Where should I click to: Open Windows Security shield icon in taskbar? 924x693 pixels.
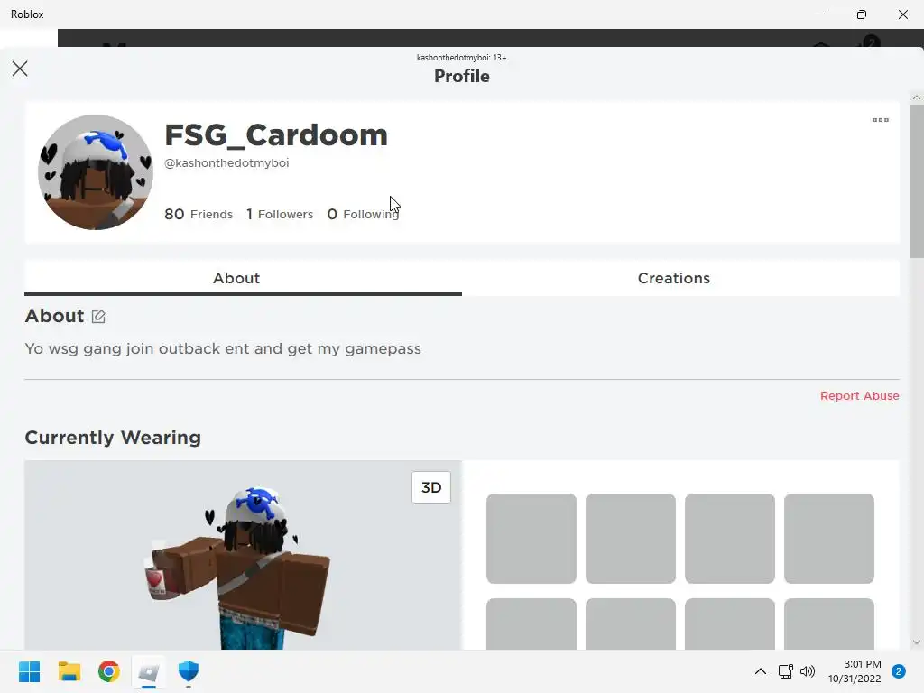(189, 671)
